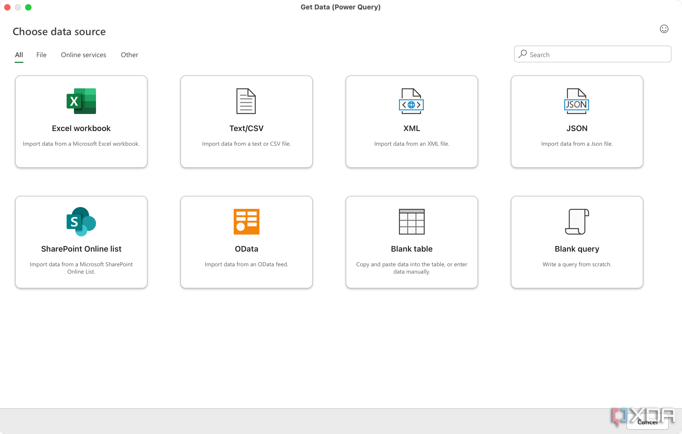Open the smiley feedback icon
Viewport: 682px width, 434px height.
664,29
